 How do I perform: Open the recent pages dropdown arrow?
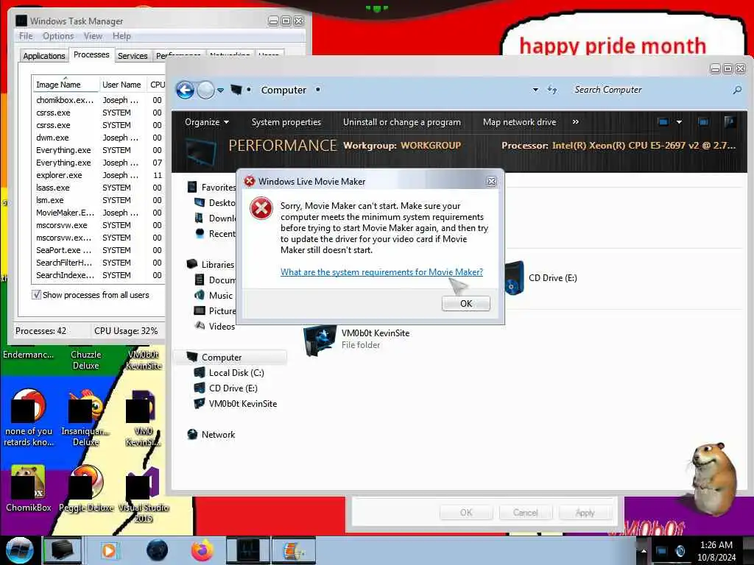pyautogui.click(x=220, y=90)
